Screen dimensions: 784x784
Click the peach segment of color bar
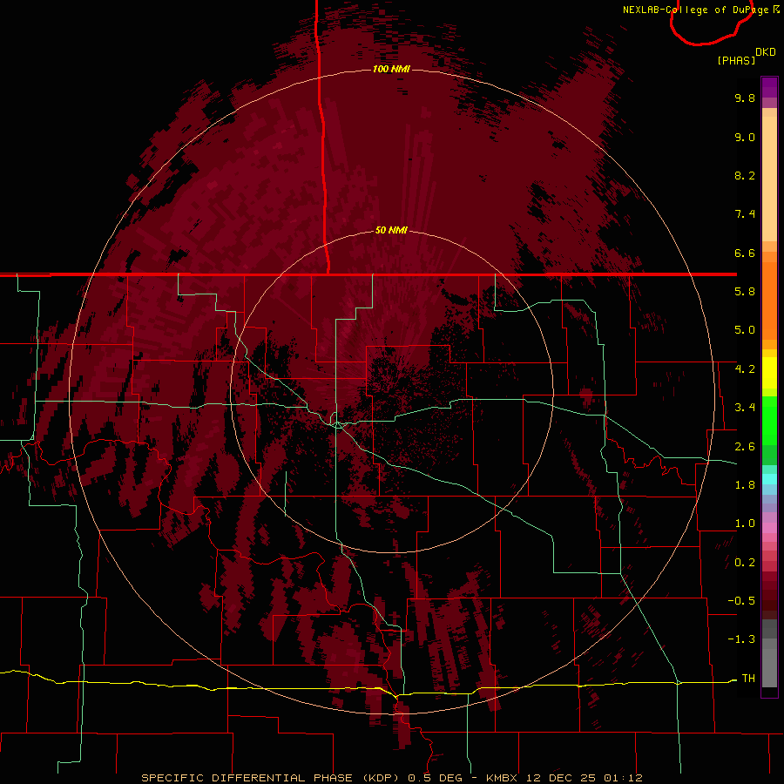click(769, 180)
